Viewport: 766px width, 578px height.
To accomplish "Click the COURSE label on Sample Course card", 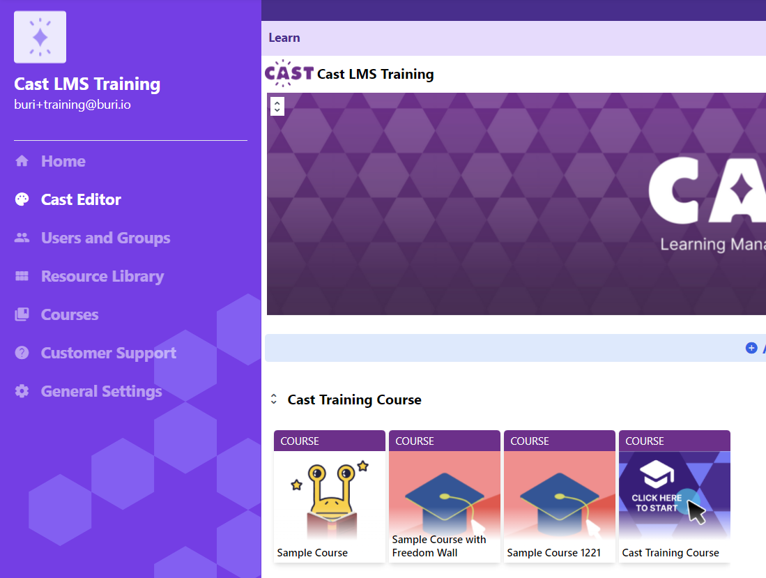I will click(300, 441).
